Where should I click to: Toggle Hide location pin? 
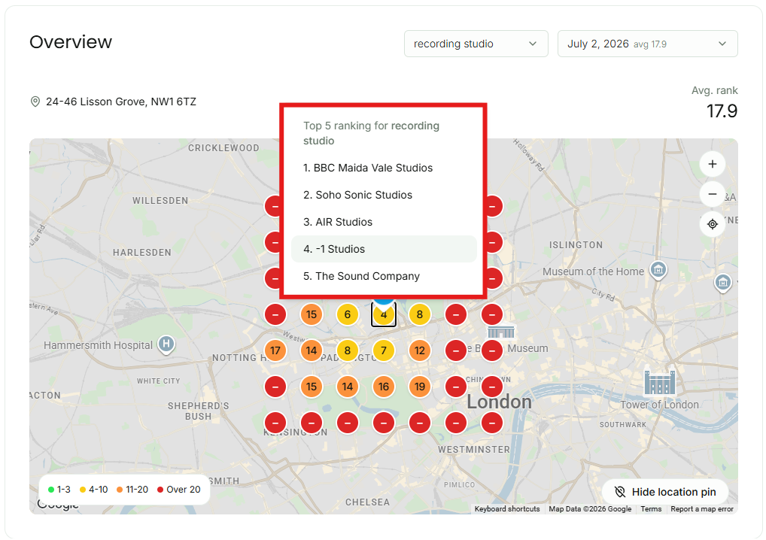[x=665, y=492]
